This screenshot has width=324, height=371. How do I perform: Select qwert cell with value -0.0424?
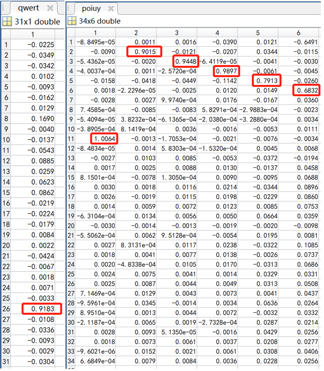click(33, 256)
